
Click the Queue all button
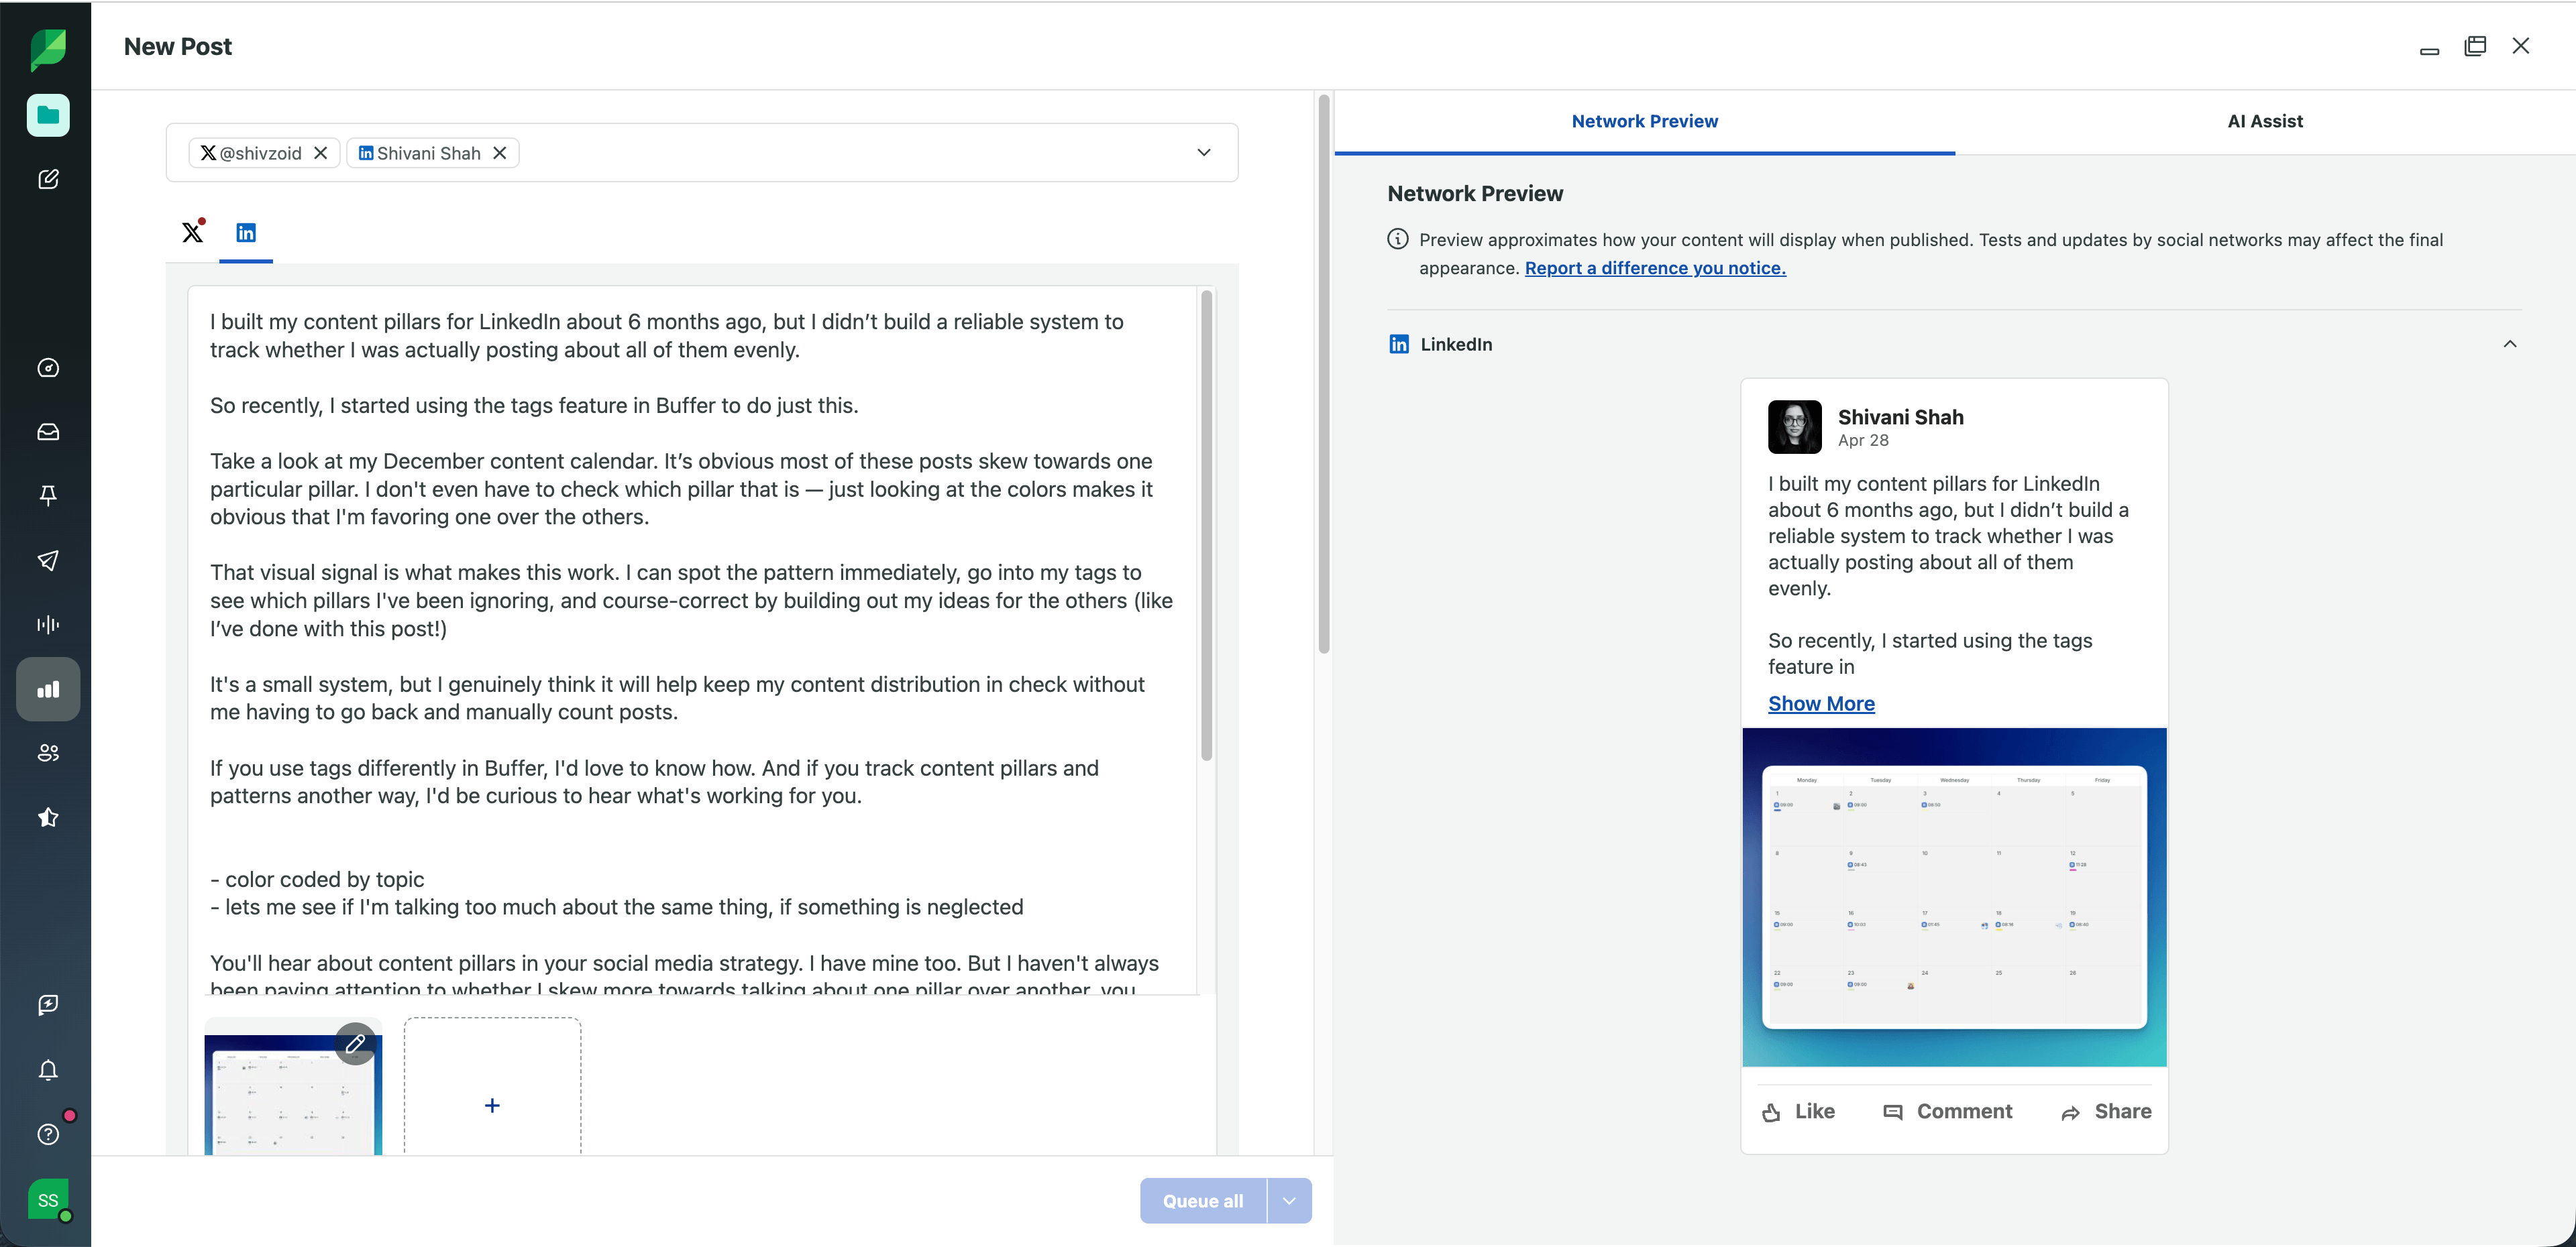1203,1201
